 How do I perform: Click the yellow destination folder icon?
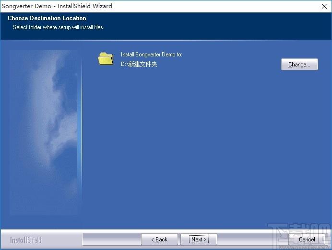point(106,58)
